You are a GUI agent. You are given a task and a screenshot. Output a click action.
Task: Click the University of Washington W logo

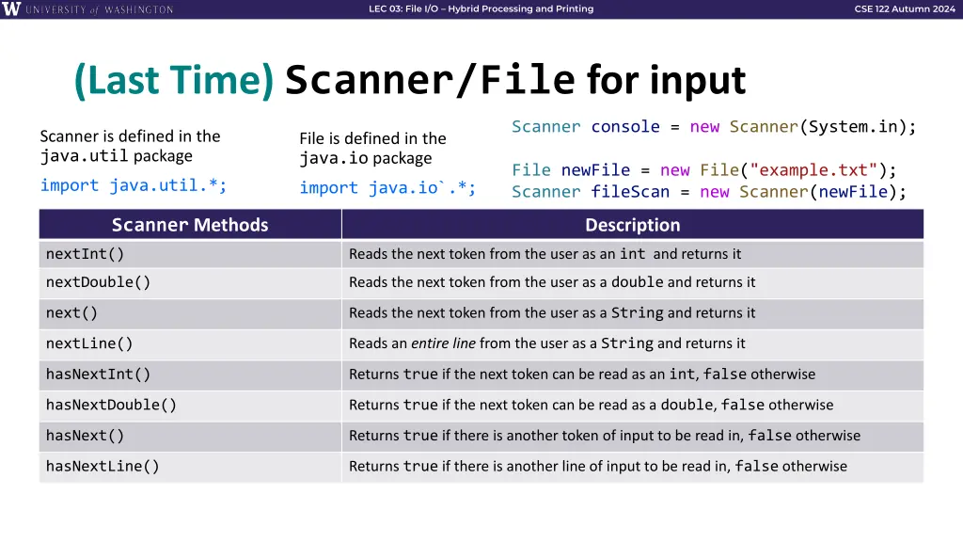(x=11, y=8)
